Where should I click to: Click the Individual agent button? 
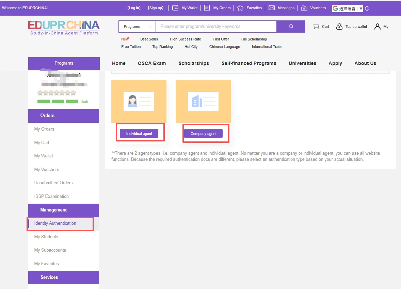click(x=139, y=134)
